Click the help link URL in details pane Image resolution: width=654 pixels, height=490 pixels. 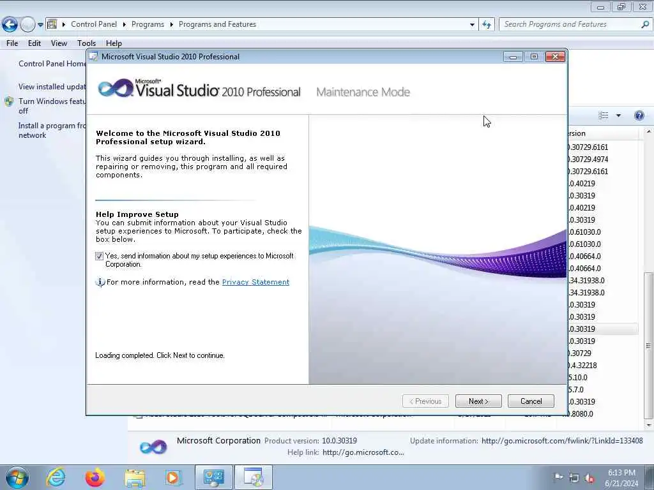363,452
